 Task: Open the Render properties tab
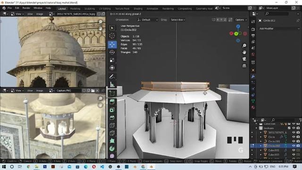253,29
